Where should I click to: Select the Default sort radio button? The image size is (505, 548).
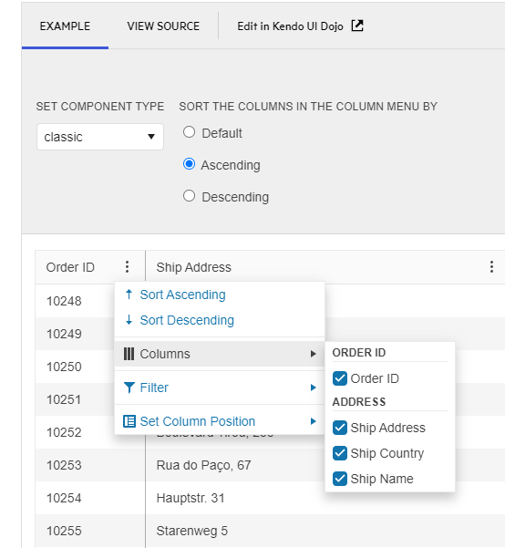[189, 132]
